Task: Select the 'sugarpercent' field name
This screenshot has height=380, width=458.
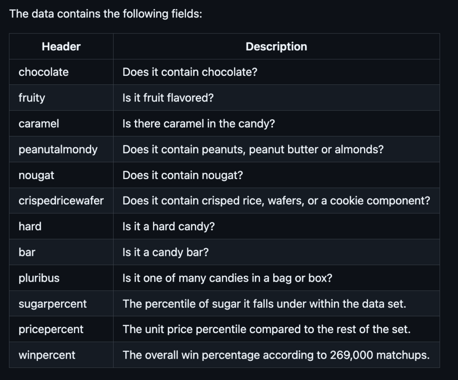Action: click(x=53, y=304)
